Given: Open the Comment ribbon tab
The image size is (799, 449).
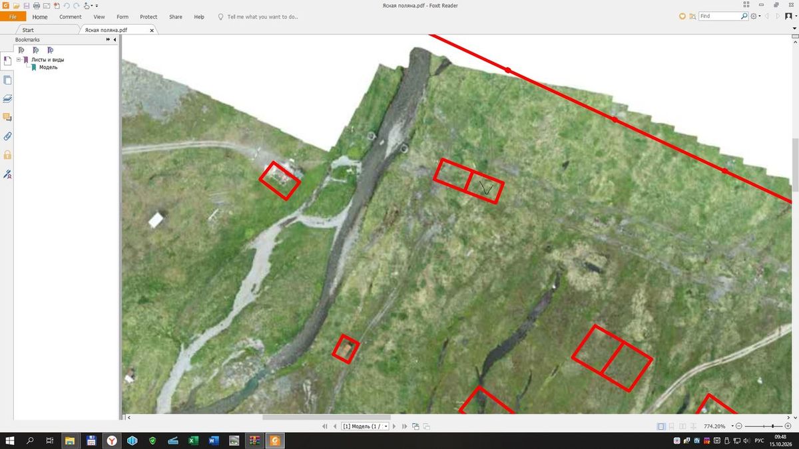Looking at the screenshot, I should point(71,17).
